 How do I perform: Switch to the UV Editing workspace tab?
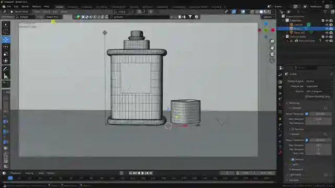101,7
